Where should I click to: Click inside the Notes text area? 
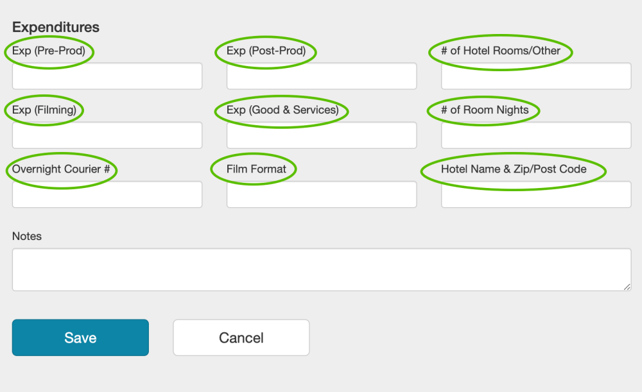[321, 269]
